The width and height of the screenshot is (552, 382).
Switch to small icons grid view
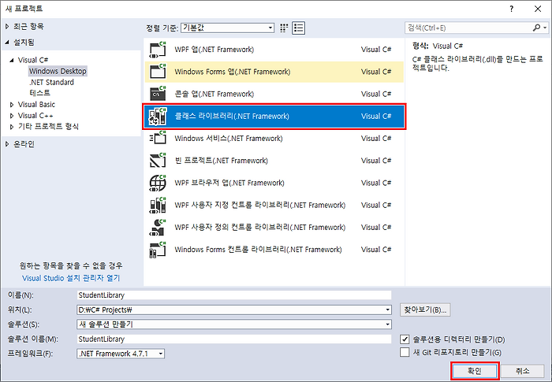click(x=284, y=28)
